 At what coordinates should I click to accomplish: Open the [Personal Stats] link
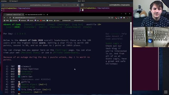[31, 53]
